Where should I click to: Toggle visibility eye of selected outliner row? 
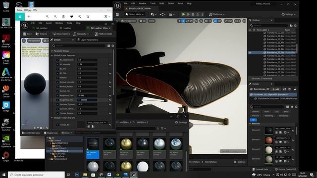pyautogui.click(x=250, y=52)
